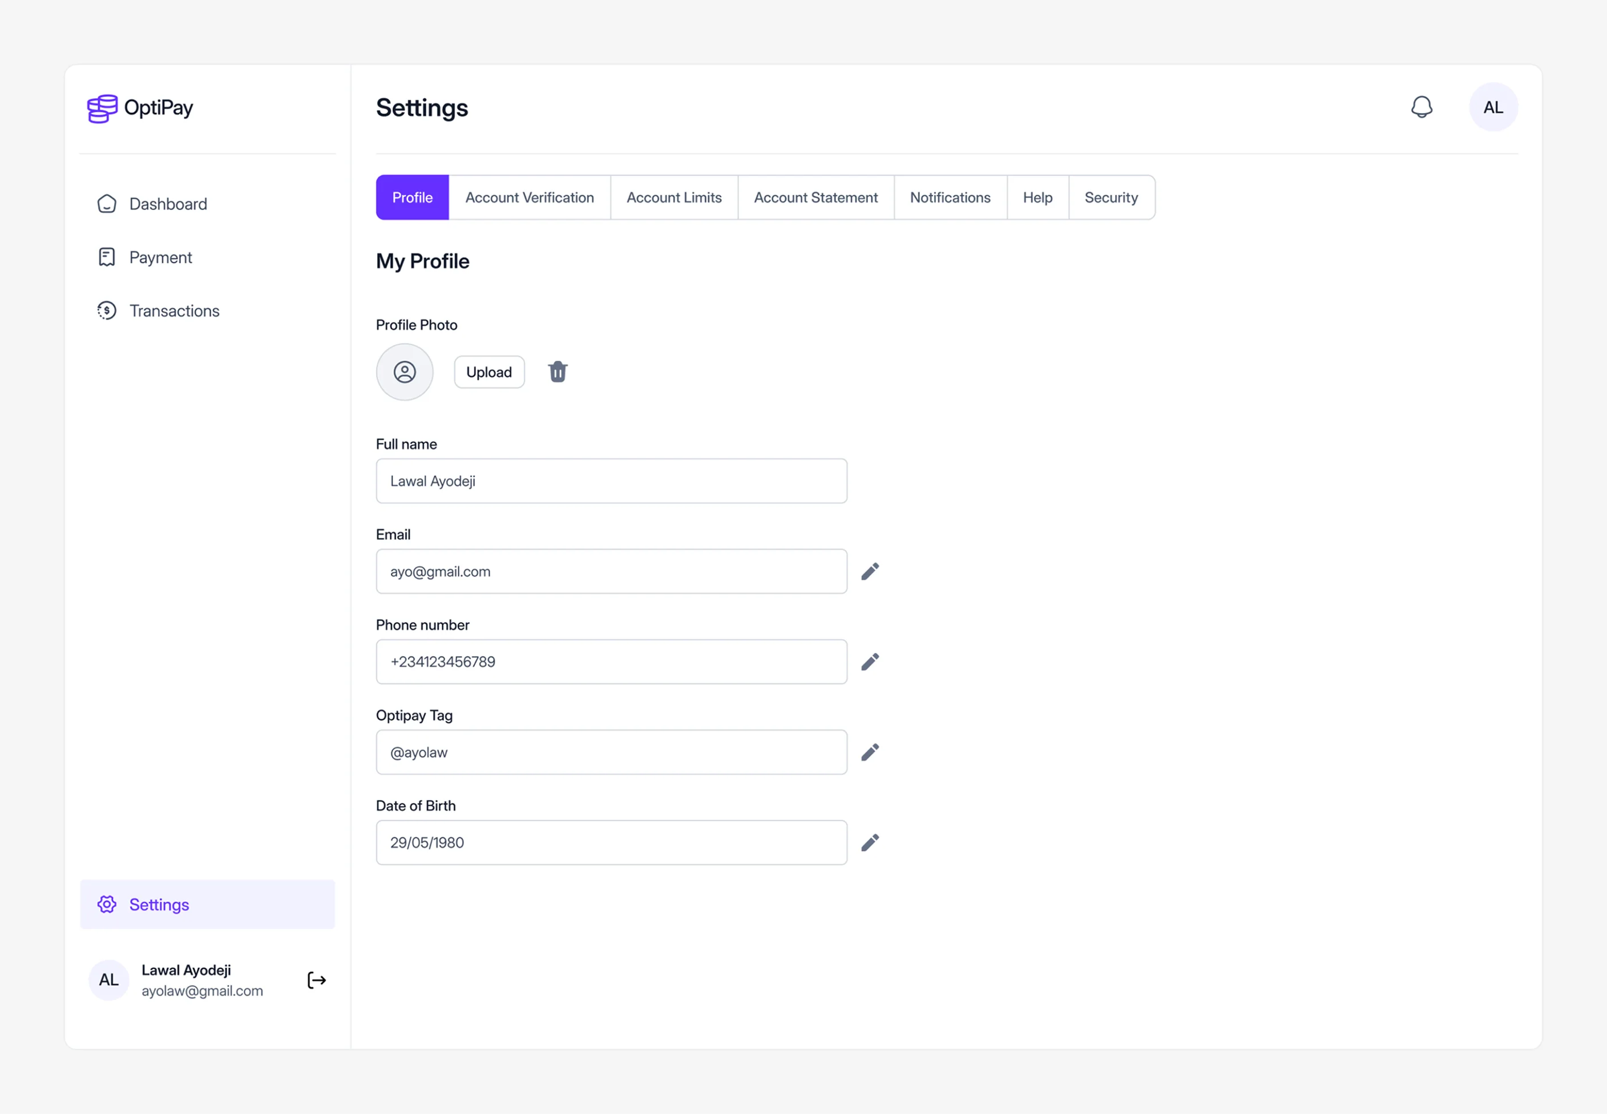Select Settings in sidebar
1607x1114 pixels.
point(207,905)
